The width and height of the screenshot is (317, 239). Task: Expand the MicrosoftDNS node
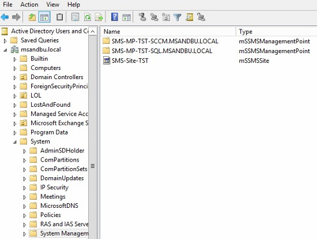[x=24, y=207]
